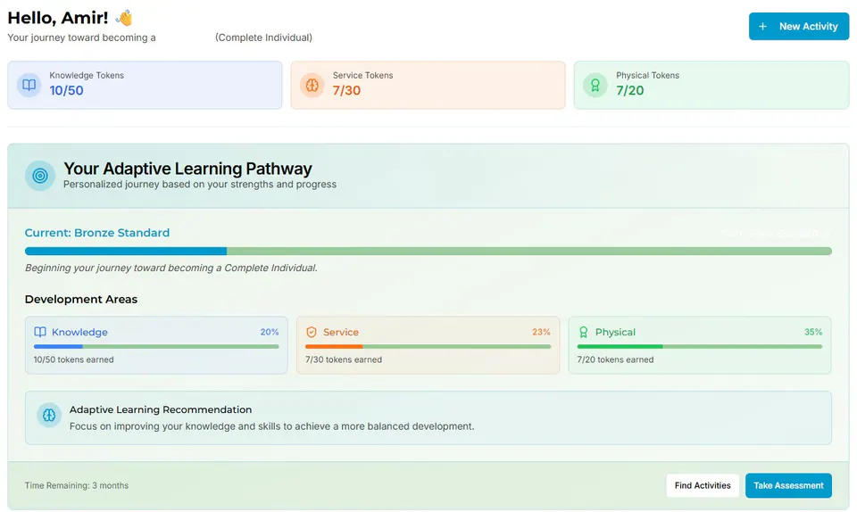Screen dimensions: 857x512
Task: Click the waving hand emoji after Hello, Amir!
Action: pos(124,18)
